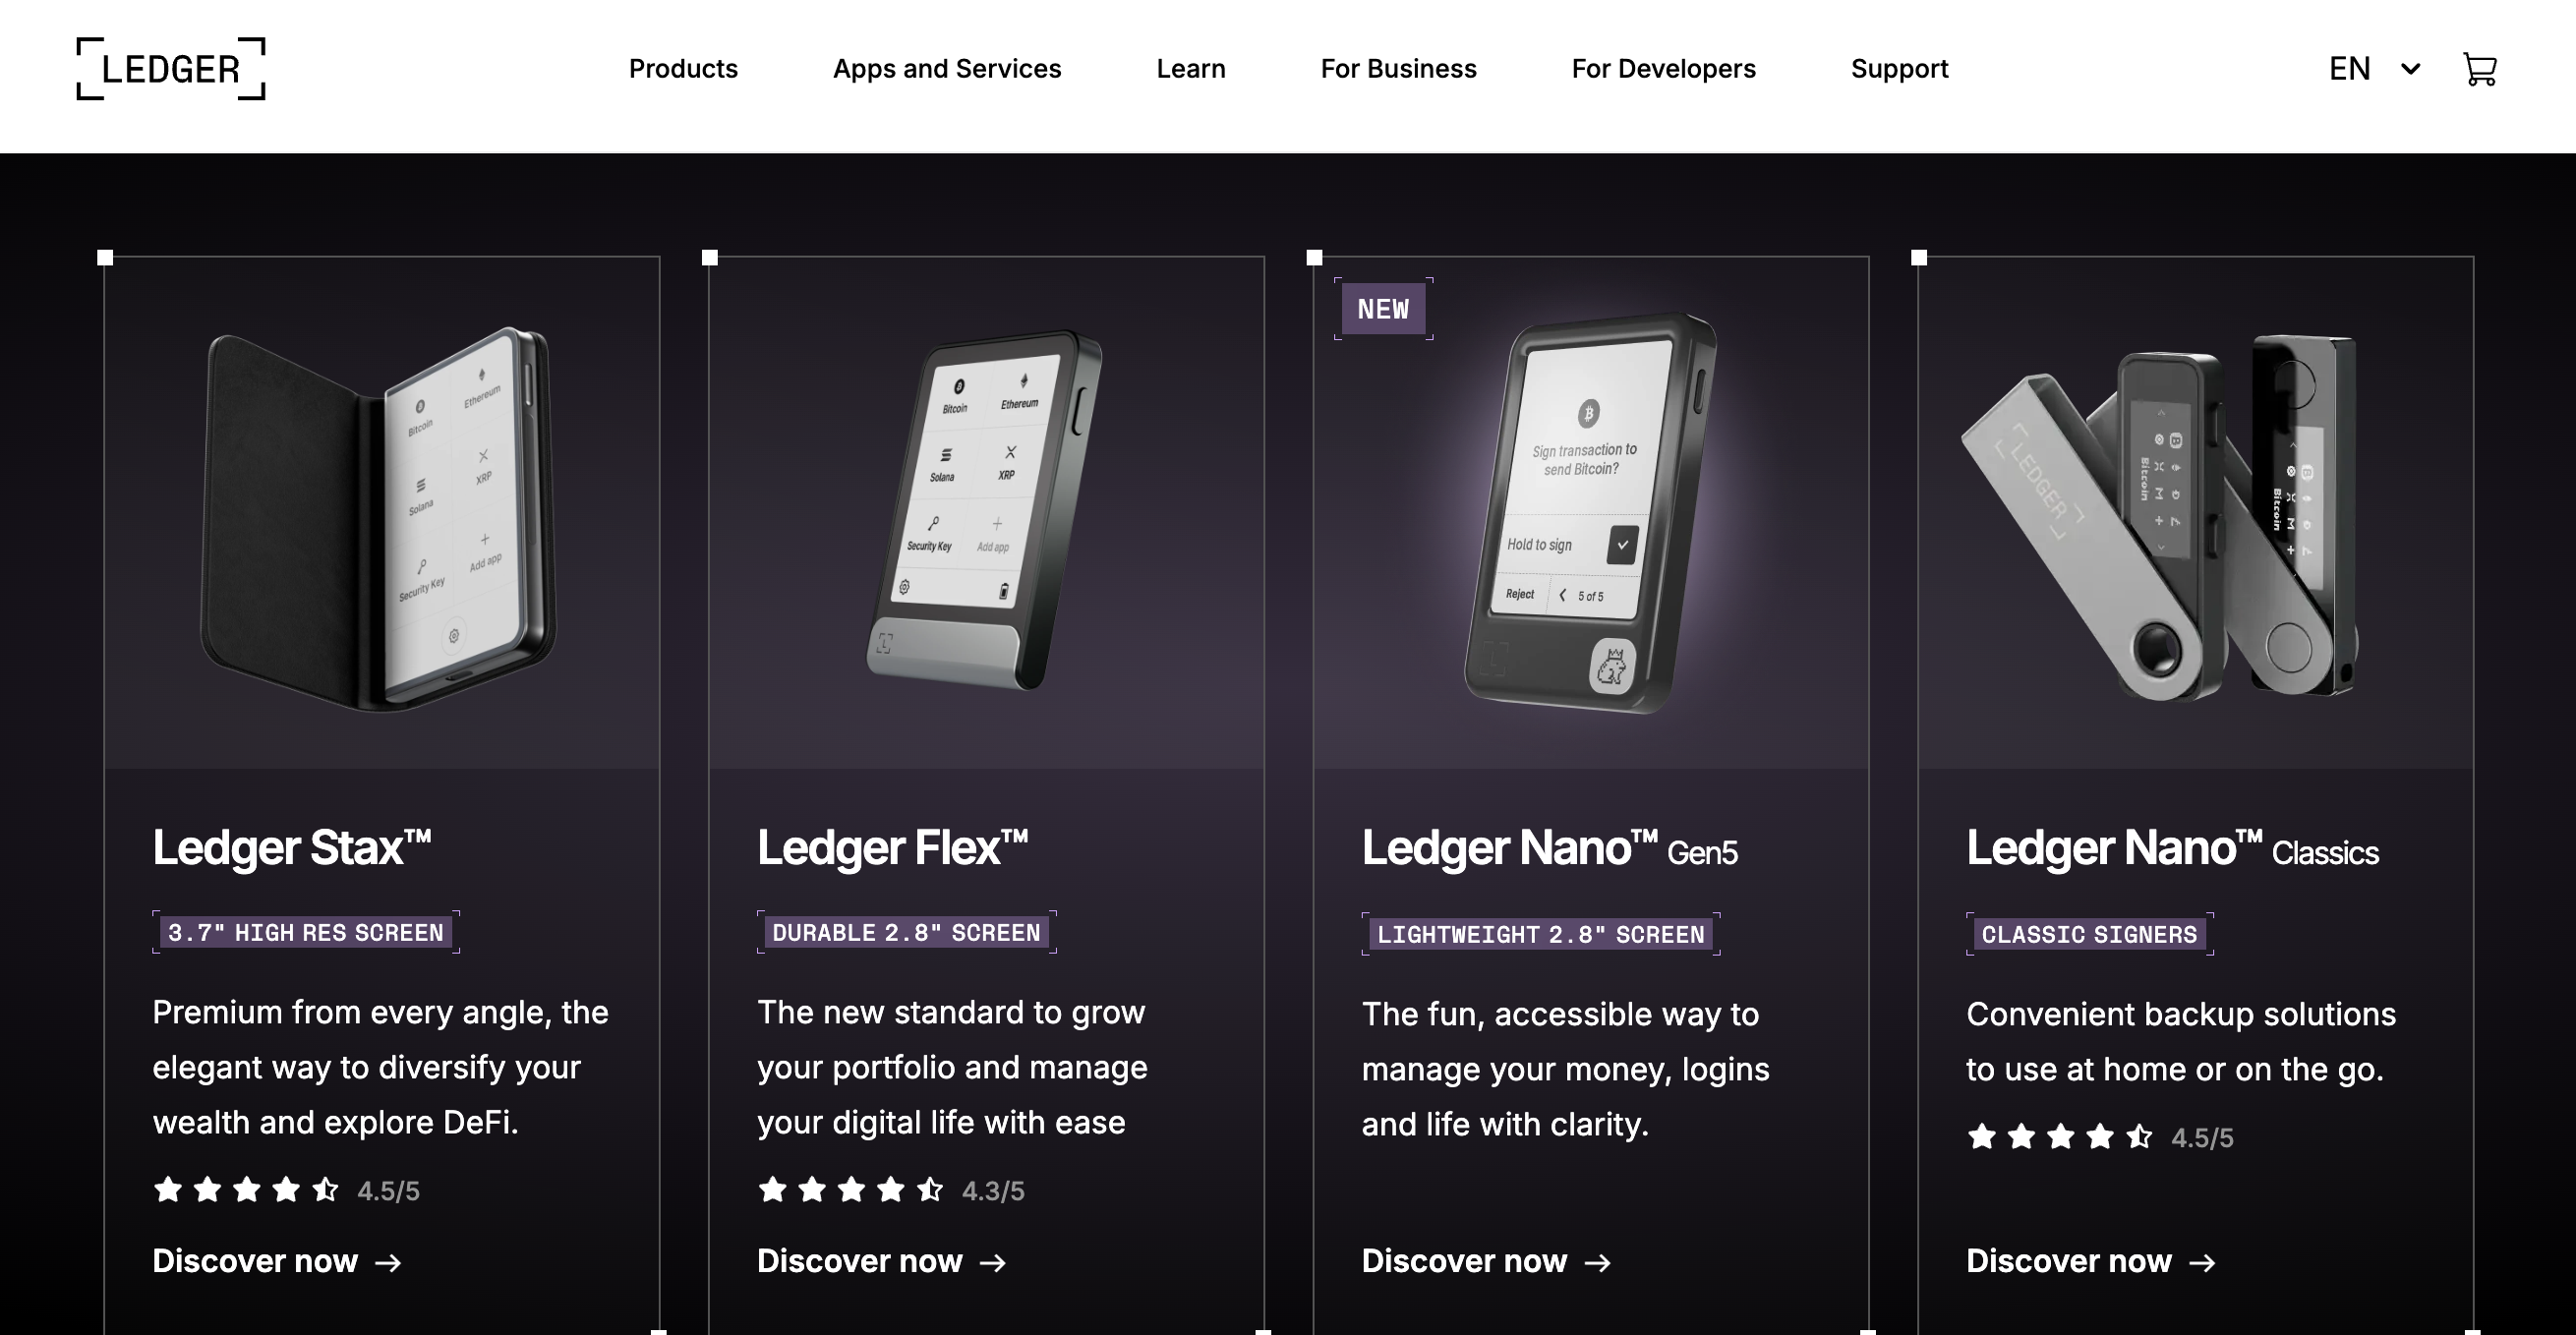Image resolution: width=2576 pixels, height=1335 pixels.
Task: Click the NEW badge on Nano Gen5
Action: [1383, 309]
